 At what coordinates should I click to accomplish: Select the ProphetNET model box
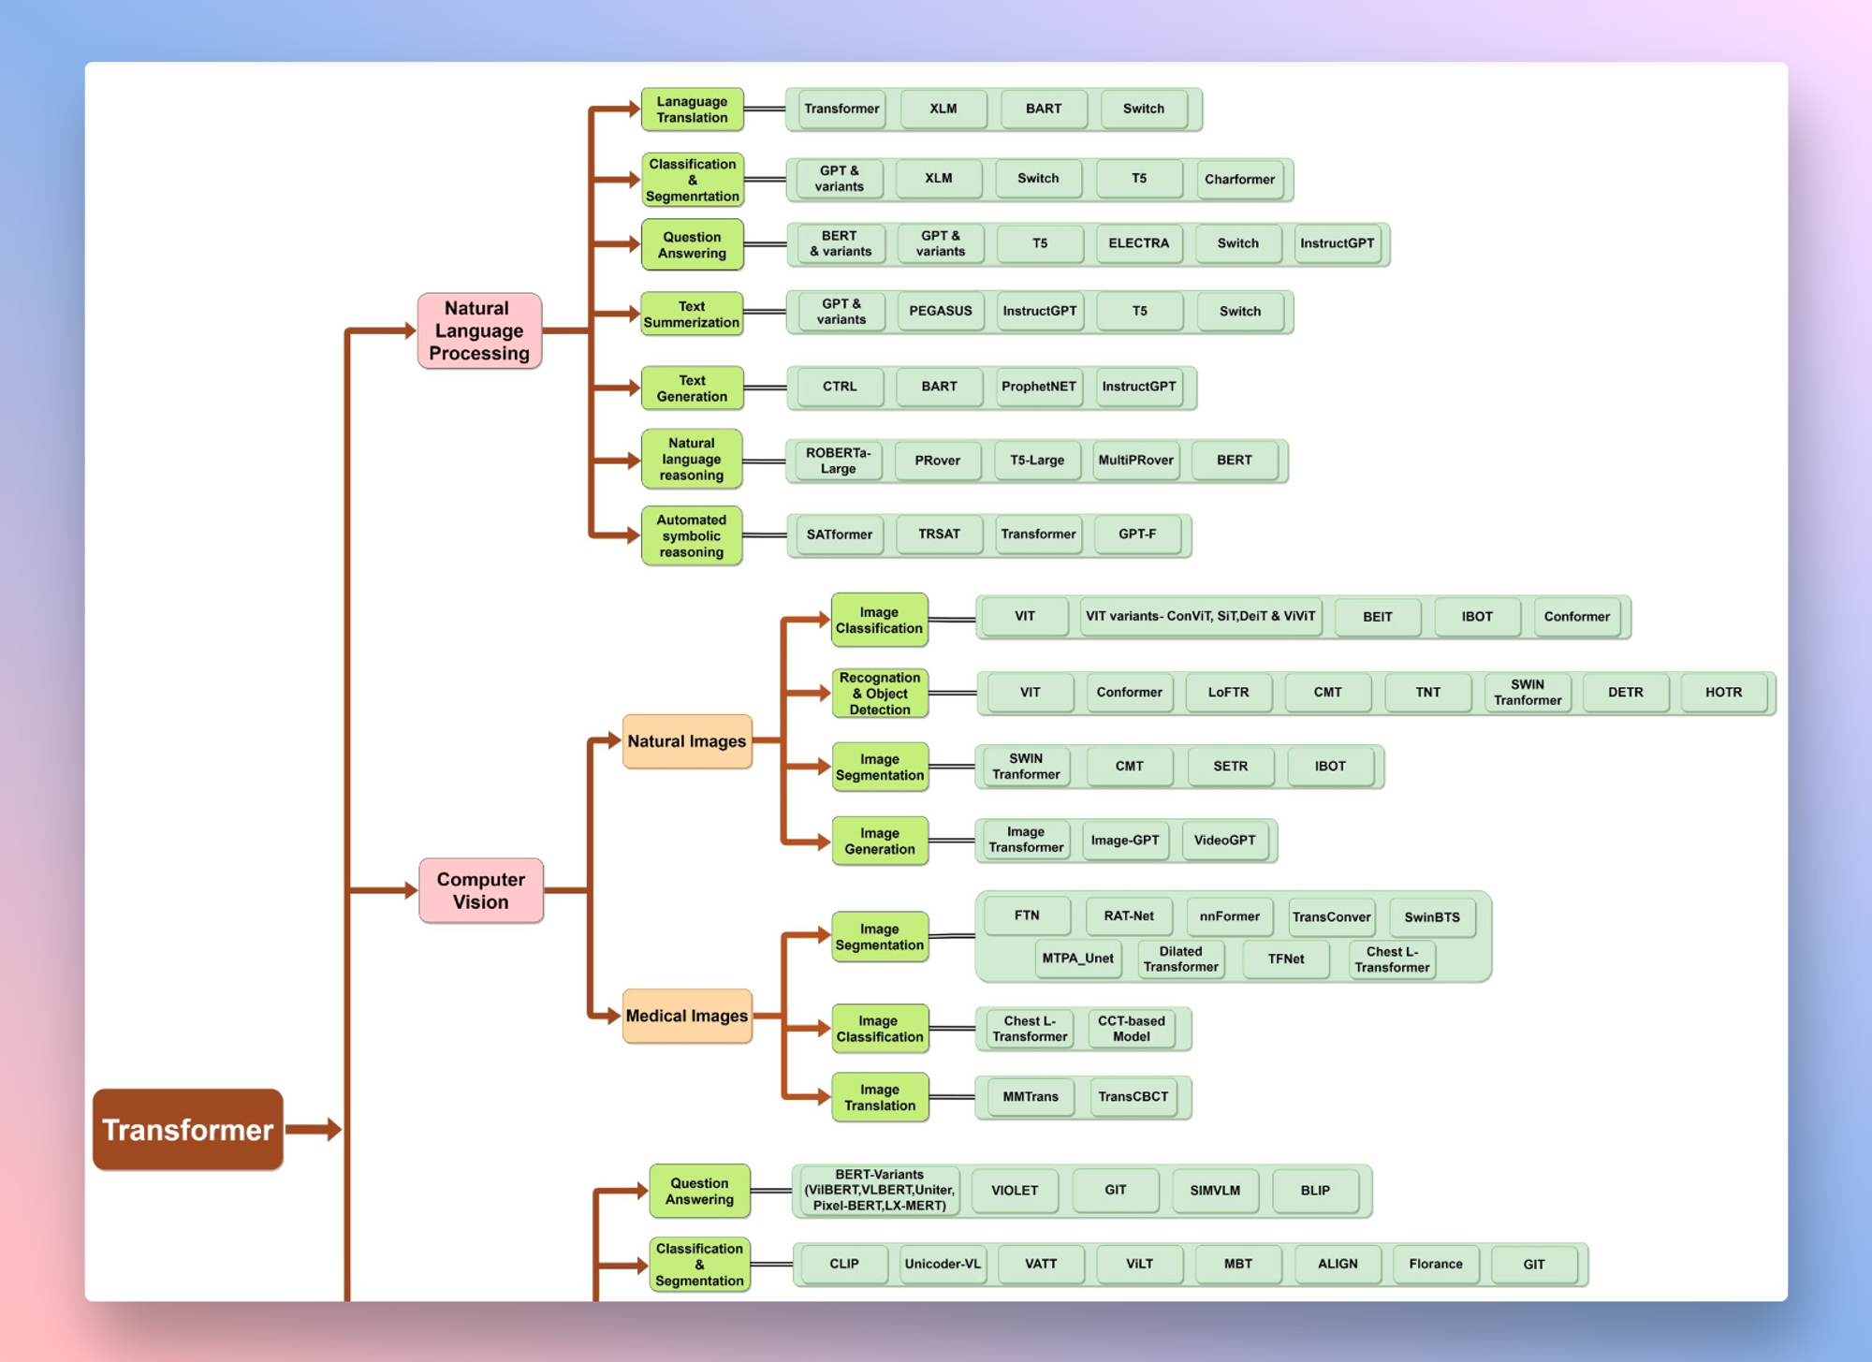pos(1039,387)
